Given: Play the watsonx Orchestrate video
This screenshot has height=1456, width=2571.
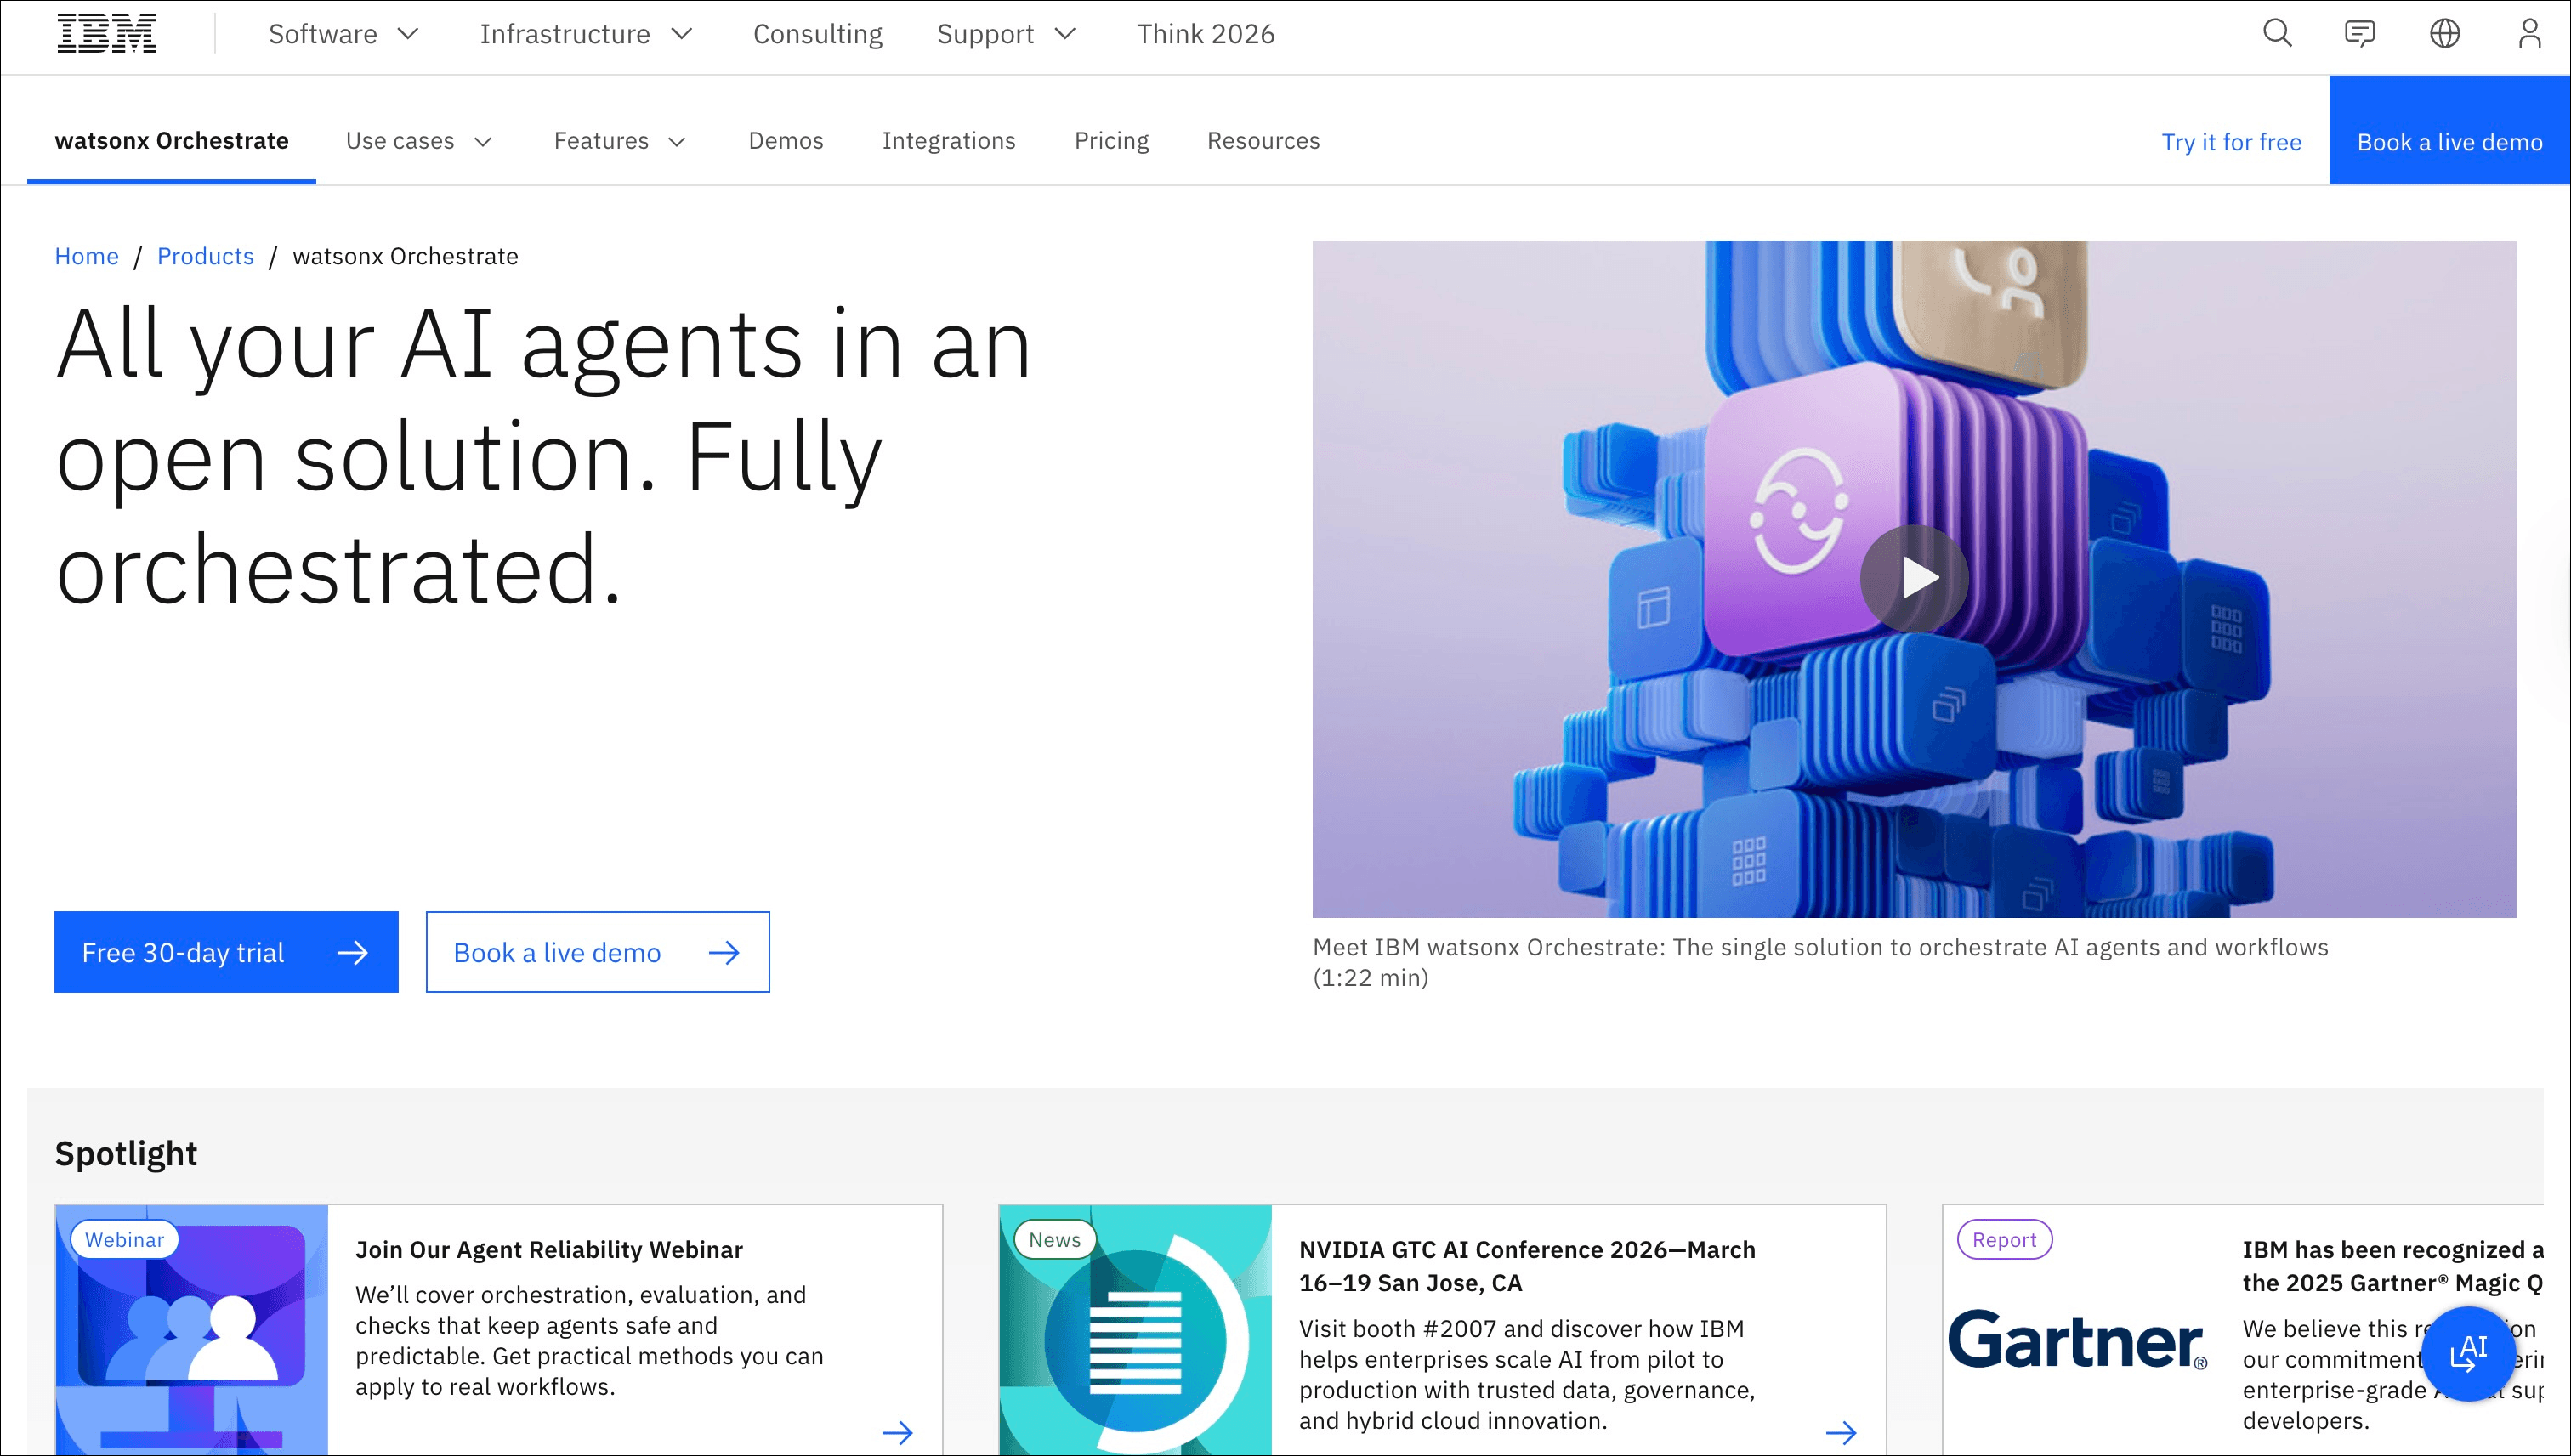Looking at the screenshot, I should pos(1914,578).
